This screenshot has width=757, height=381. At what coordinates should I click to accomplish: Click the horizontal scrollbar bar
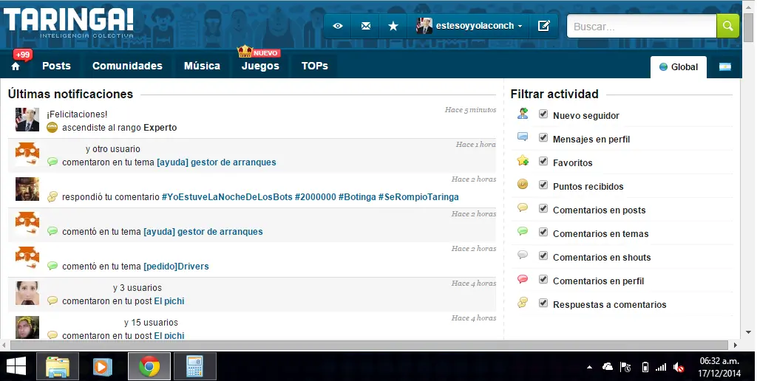pos(370,345)
